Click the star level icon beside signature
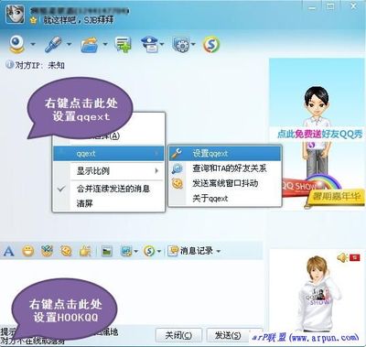The image size is (366, 347). 34,20
